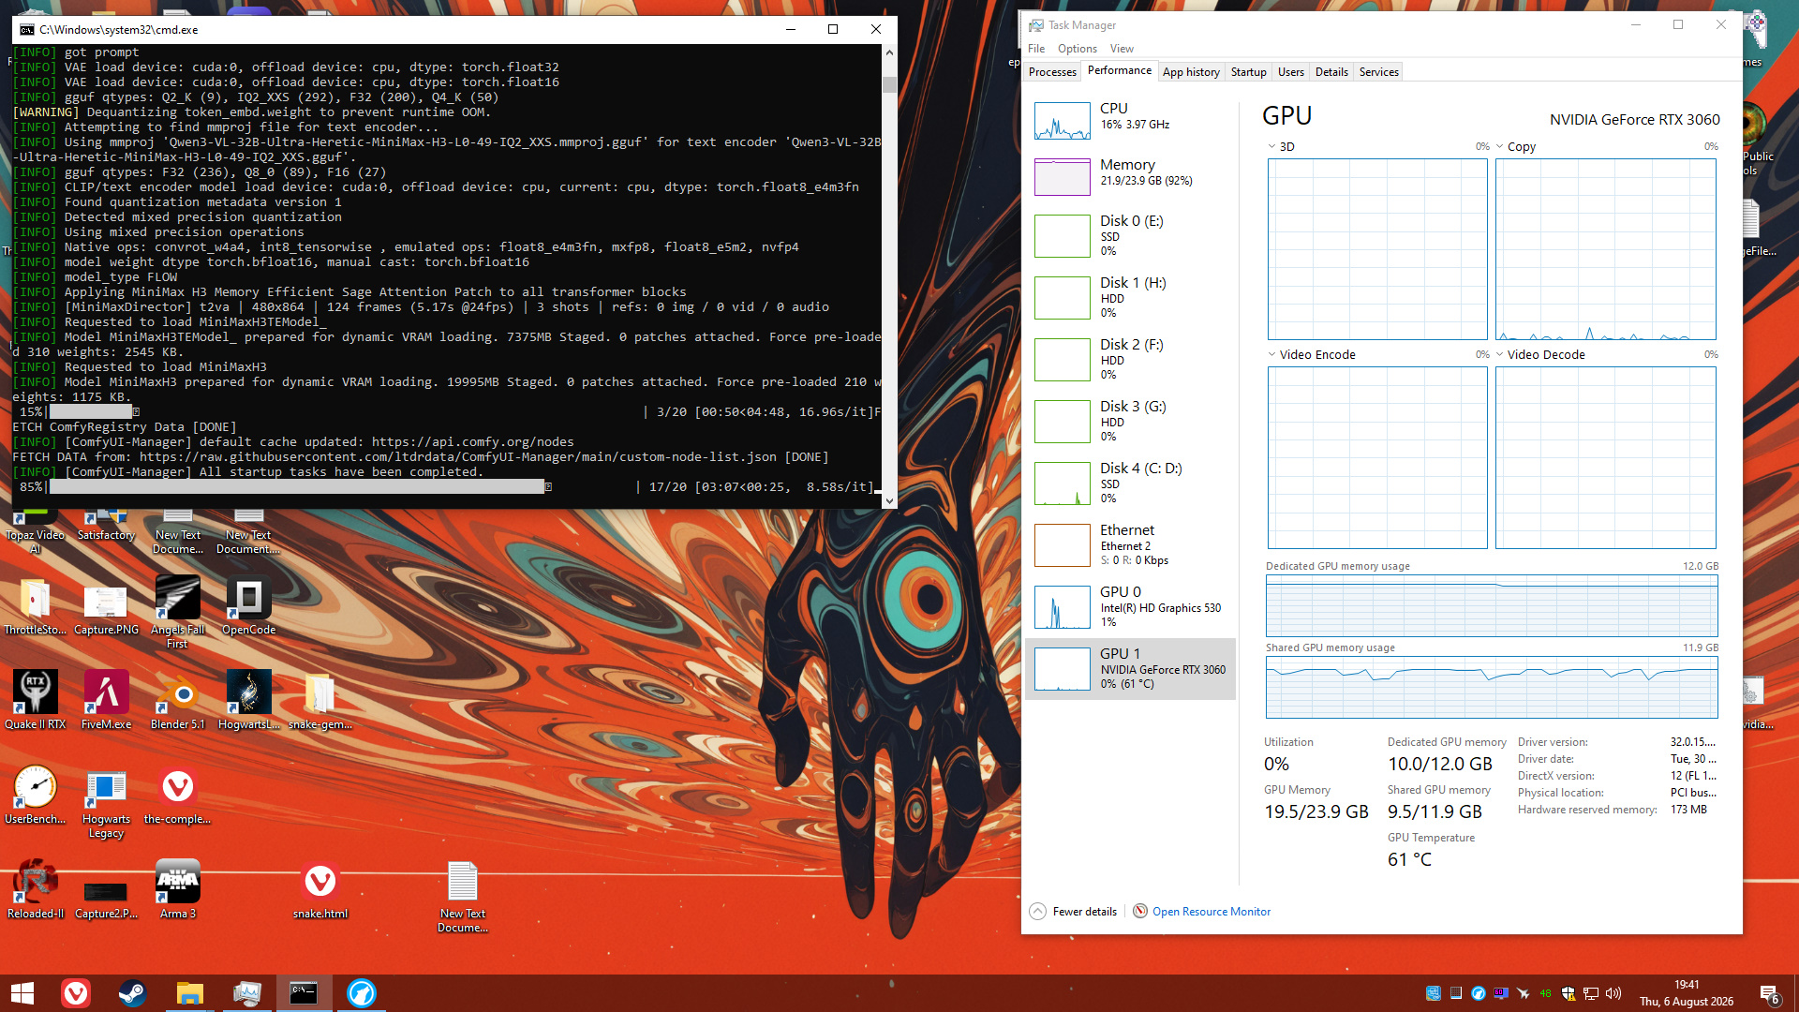This screenshot has height=1012, width=1799.
Task: Open Steam from the taskbar
Action: pyautogui.click(x=132, y=993)
